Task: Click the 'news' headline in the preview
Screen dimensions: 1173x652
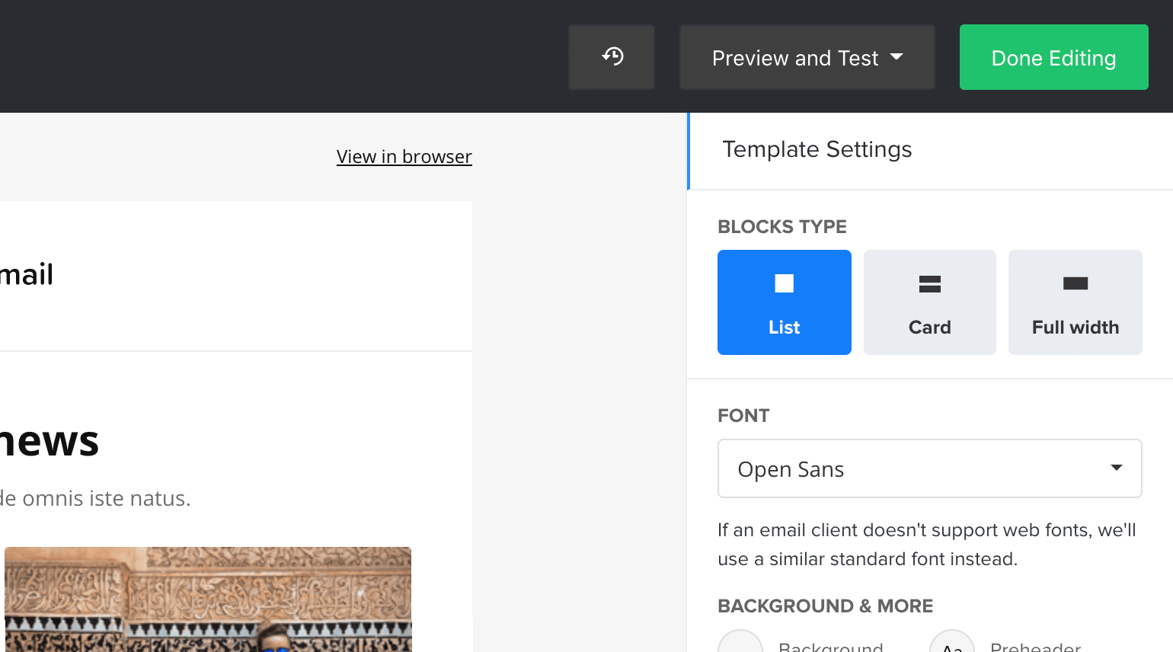Action: click(x=48, y=440)
